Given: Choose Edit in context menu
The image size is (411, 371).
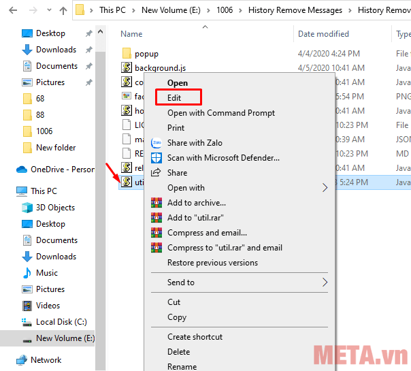Looking at the screenshot, I should tap(174, 98).
